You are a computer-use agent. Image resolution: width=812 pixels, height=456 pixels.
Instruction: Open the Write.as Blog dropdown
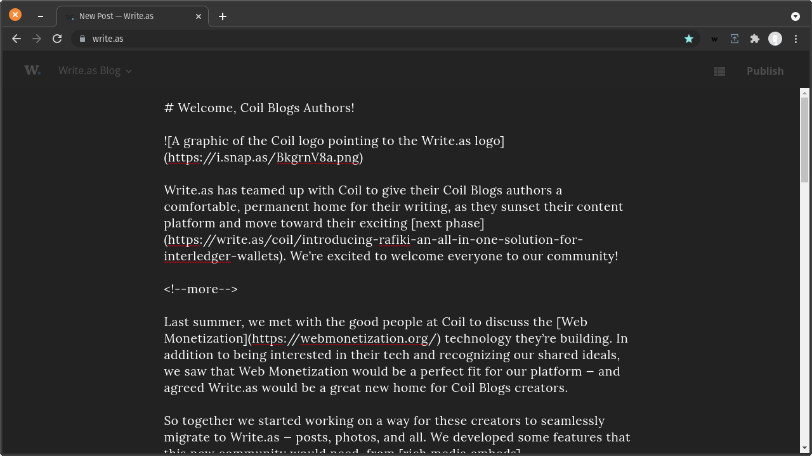point(94,70)
